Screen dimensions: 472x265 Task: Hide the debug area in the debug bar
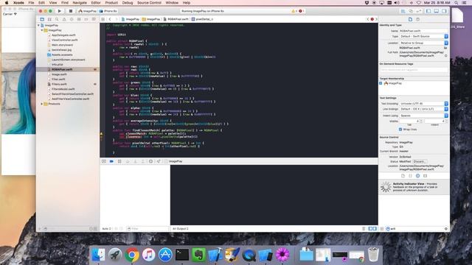(104, 161)
